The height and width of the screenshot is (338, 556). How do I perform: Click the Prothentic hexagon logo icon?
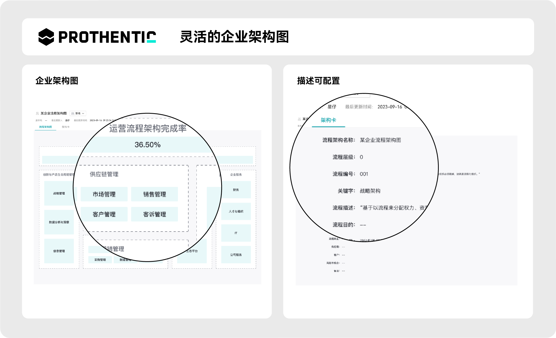(x=46, y=37)
